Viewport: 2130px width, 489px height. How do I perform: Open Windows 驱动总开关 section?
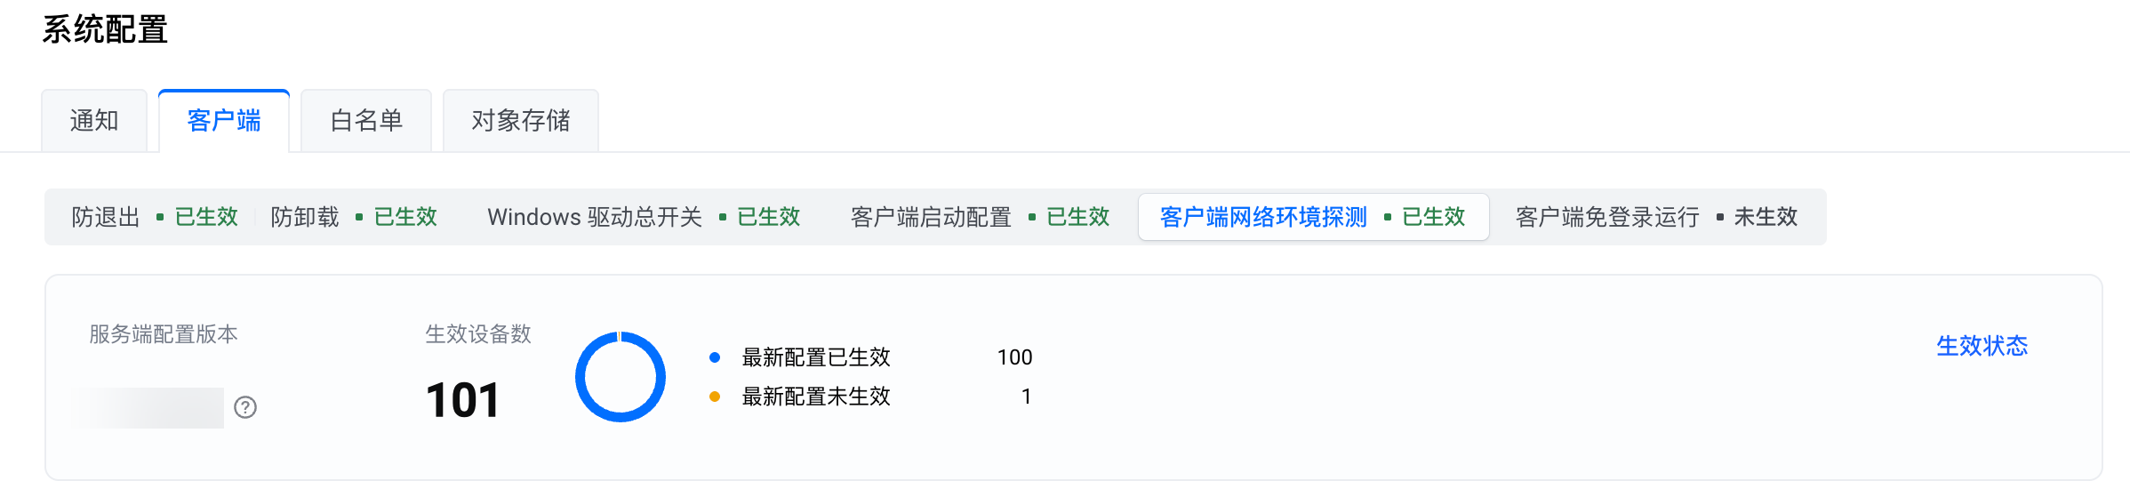pos(644,217)
